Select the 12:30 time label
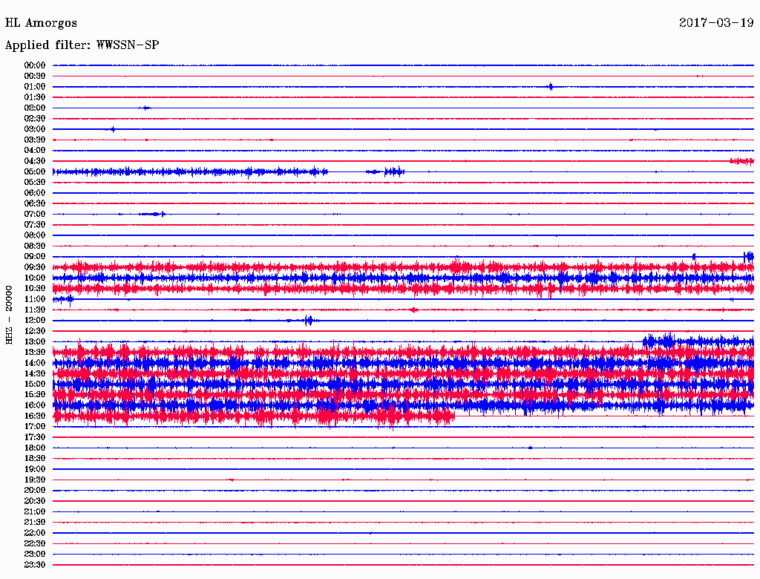 35,331
